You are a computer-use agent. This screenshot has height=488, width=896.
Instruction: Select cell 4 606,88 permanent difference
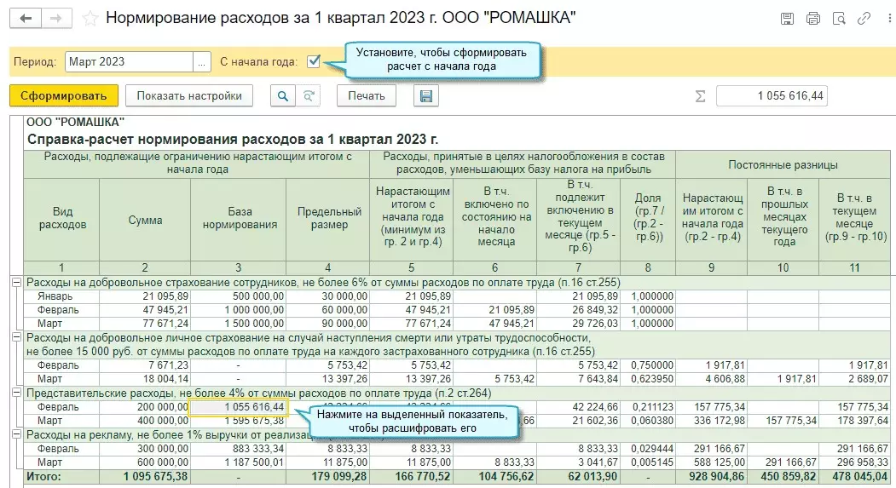pyautogui.click(x=711, y=379)
